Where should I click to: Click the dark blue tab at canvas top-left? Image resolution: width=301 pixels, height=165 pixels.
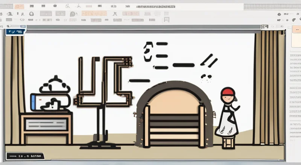point(16,32)
